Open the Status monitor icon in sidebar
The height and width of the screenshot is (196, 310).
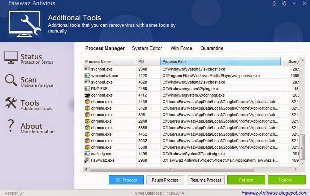[11, 57]
